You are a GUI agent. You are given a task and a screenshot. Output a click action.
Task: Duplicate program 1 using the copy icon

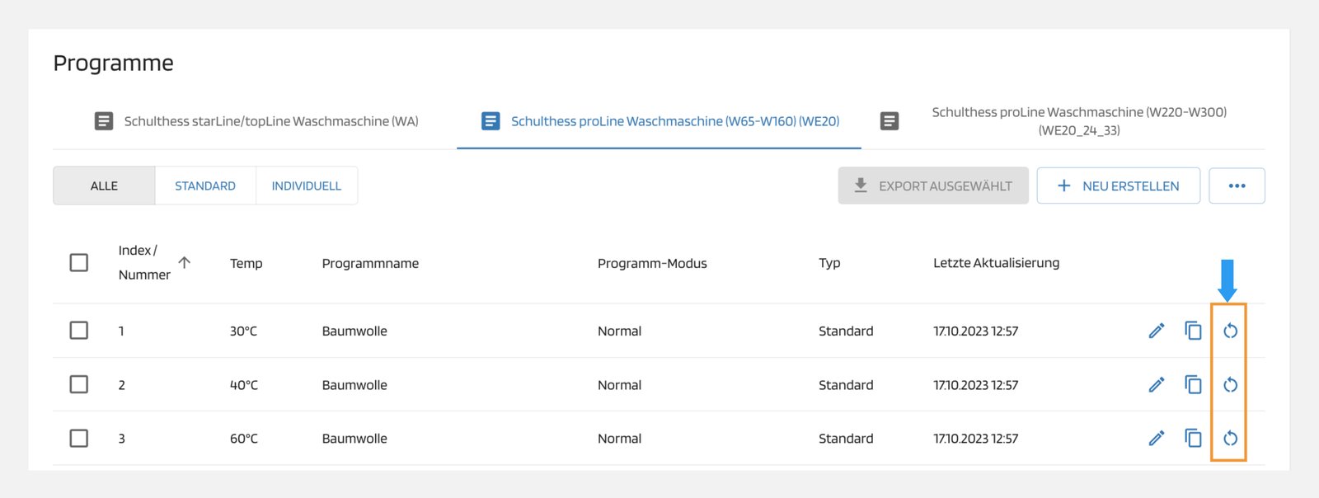(1193, 331)
